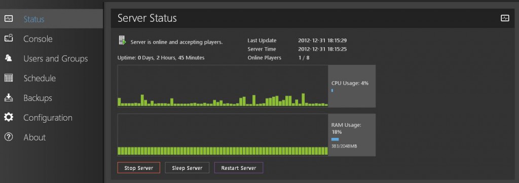Click the Sleep Server button

point(187,168)
